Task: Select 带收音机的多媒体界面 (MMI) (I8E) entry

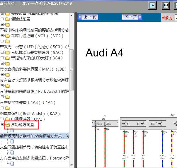Action: click(x=33, y=69)
